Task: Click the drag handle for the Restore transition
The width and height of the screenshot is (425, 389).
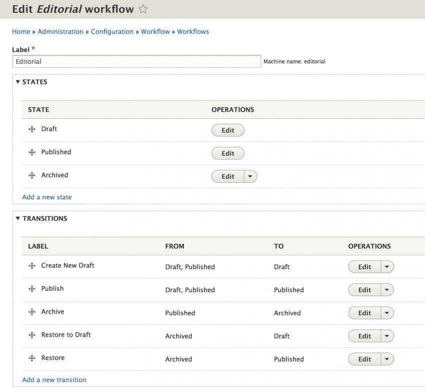Action: (x=32, y=358)
